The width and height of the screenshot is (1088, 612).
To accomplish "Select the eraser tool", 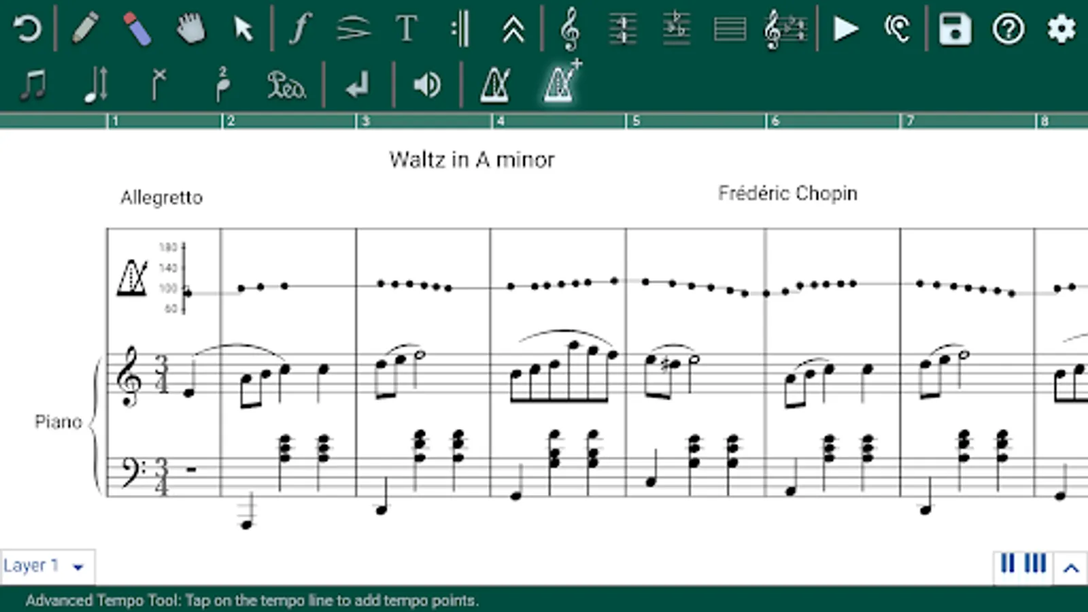I will 137,29.
